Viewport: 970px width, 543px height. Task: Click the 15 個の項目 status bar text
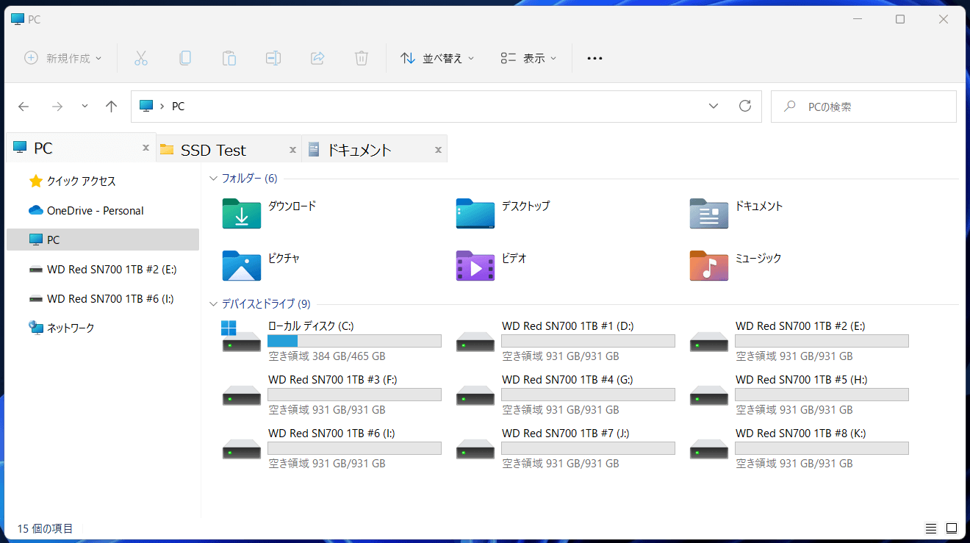(x=45, y=528)
